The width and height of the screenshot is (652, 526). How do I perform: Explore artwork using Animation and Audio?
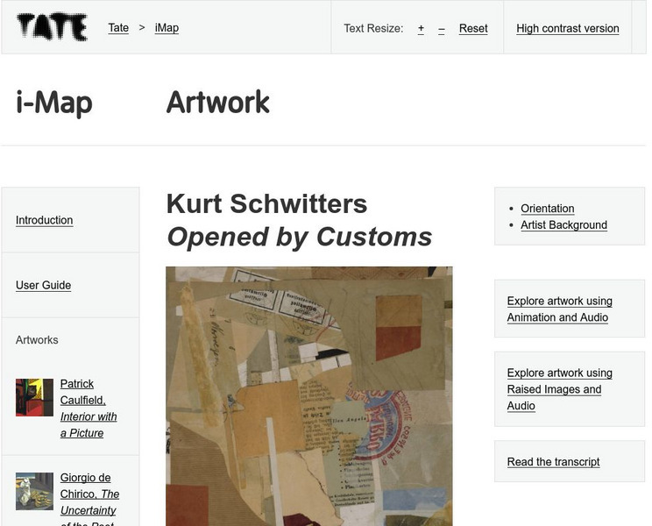(x=559, y=309)
